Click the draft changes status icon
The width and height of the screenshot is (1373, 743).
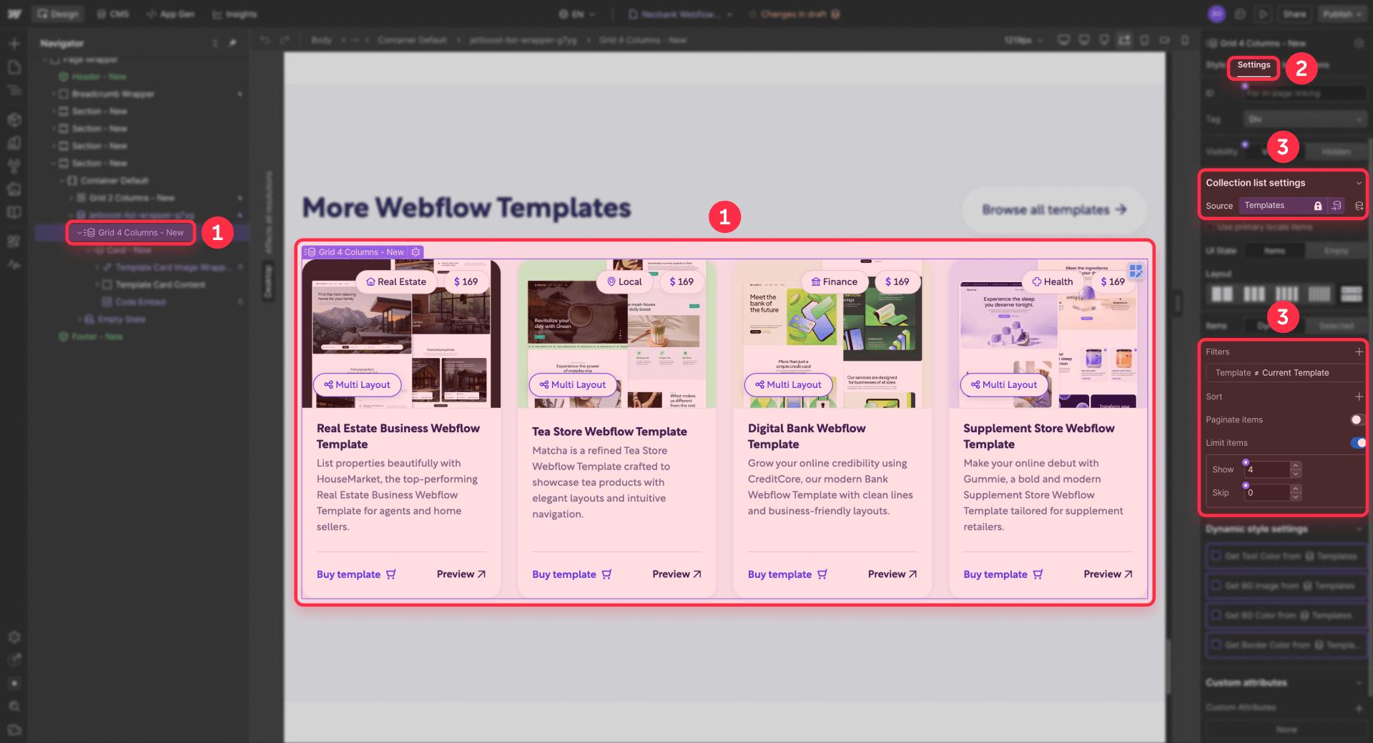click(835, 14)
